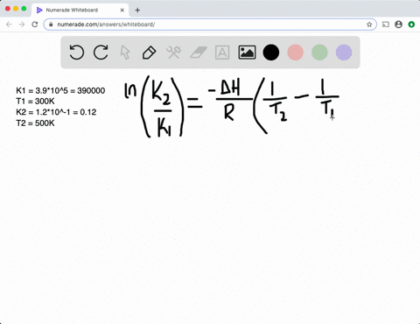Screen dimensions: 420x324
Task: Bookmark this page with star icon
Action: (x=369, y=25)
